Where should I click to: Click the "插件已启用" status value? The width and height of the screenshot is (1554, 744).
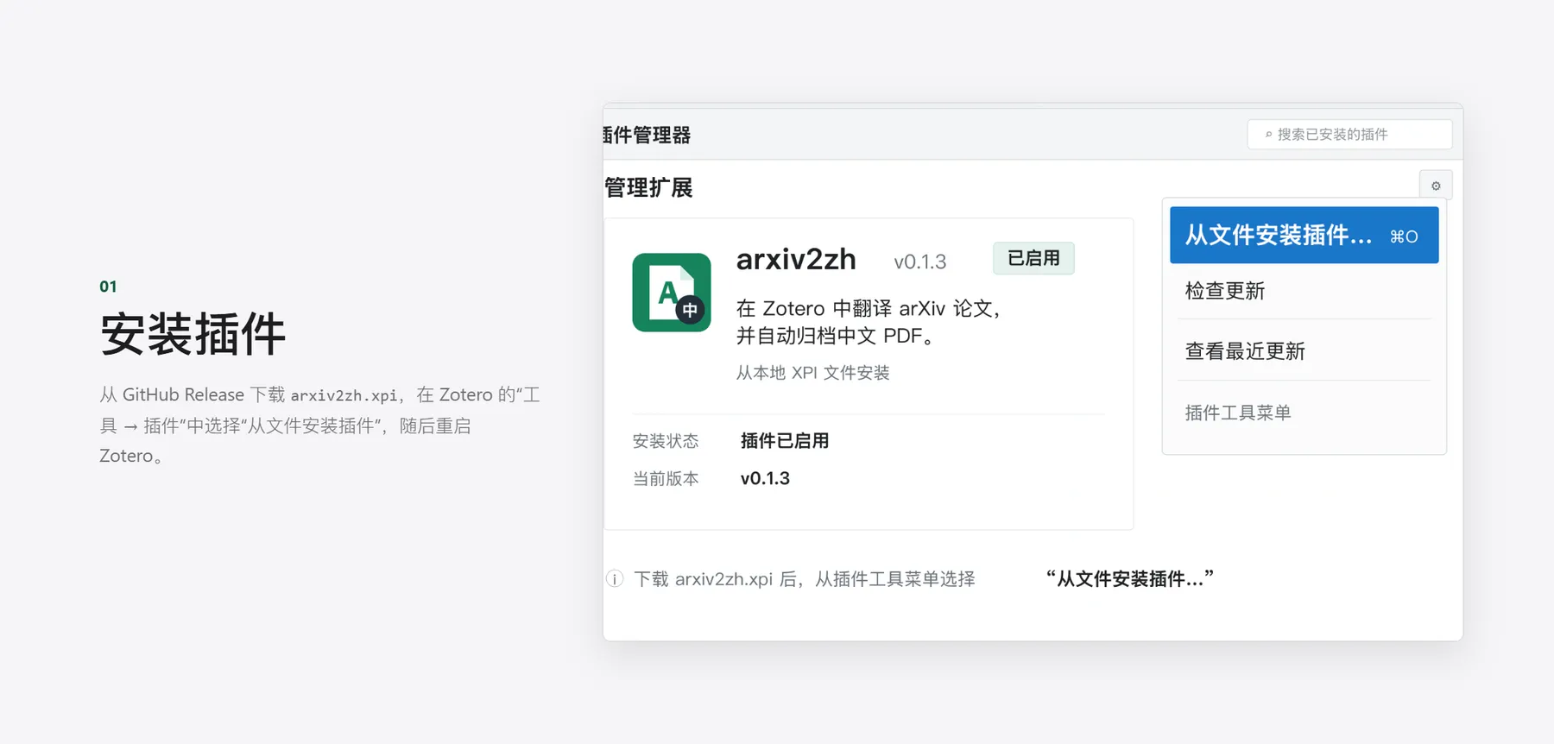click(x=785, y=441)
